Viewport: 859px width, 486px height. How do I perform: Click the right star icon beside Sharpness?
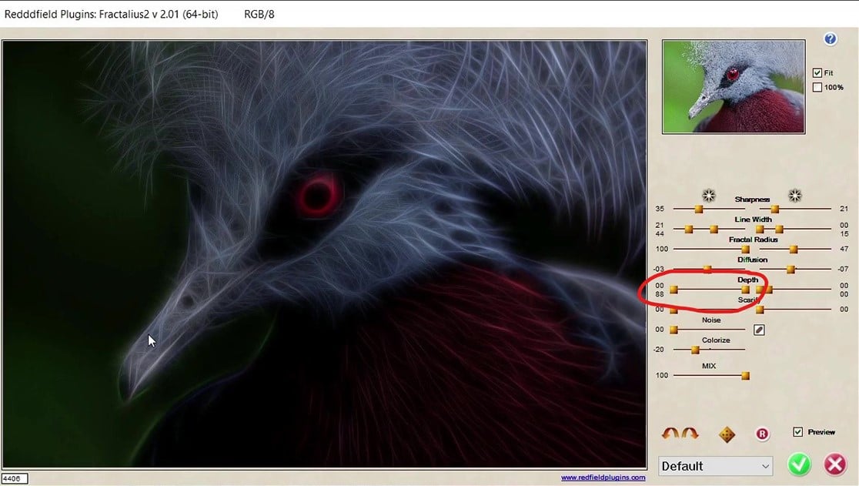click(x=795, y=195)
